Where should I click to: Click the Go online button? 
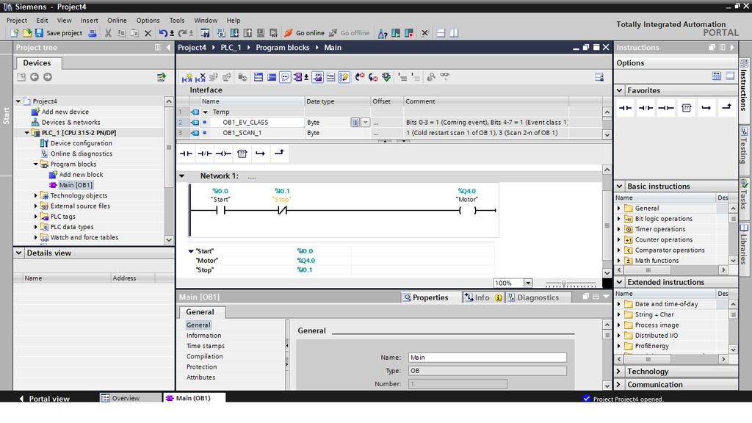click(x=304, y=33)
